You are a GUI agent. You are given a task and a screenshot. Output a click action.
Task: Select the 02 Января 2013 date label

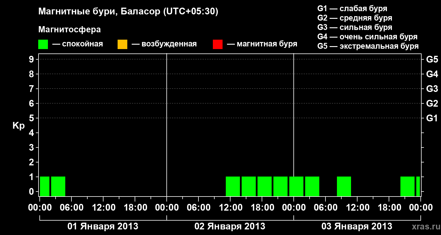[230, 226]
